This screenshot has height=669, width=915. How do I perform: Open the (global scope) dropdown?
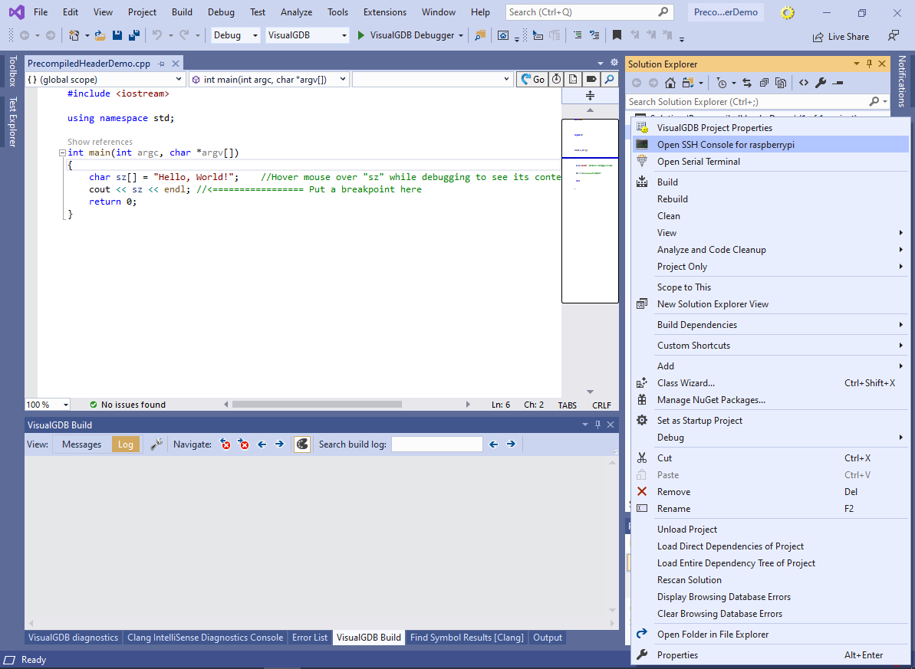click(105, 80)
